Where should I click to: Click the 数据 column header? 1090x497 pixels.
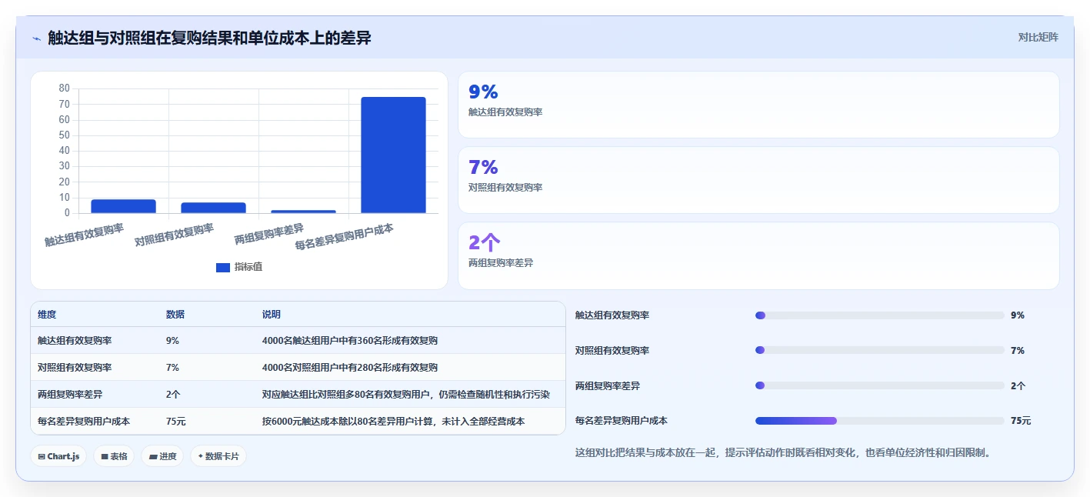[175, 315]
